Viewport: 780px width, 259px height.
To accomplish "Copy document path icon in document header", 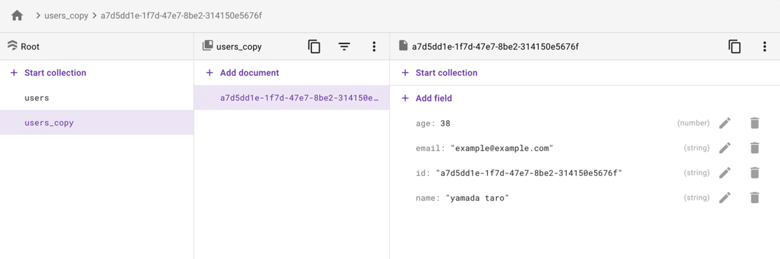I will coord(734,47).
